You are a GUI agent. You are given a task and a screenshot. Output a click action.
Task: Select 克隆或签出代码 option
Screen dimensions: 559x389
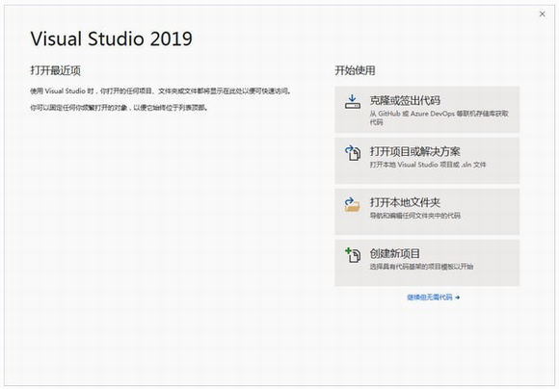[427, 110]
